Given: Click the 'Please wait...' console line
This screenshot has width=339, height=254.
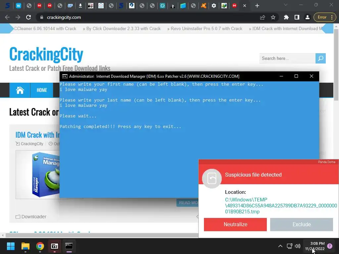Looking at the screenshot, I should click(78, 116).
